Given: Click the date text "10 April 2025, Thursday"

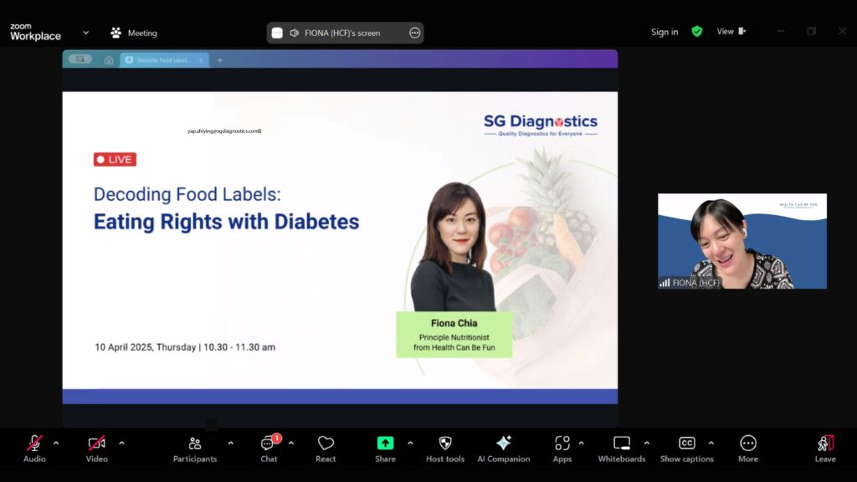Looking at the screenshot, I should 146,347.
